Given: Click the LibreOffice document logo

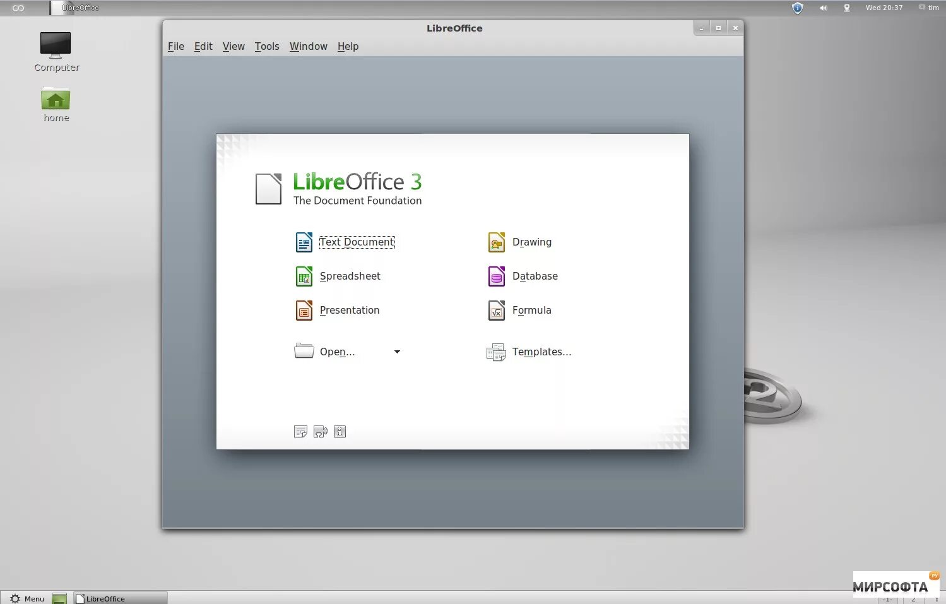Looking at the screenshot, I should tap(268, 189).
